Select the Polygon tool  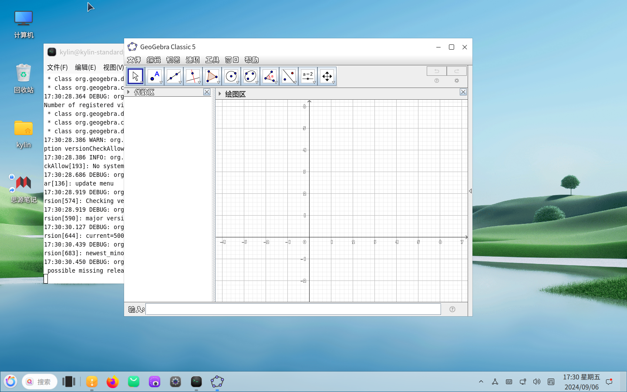[x=212, y=76]
